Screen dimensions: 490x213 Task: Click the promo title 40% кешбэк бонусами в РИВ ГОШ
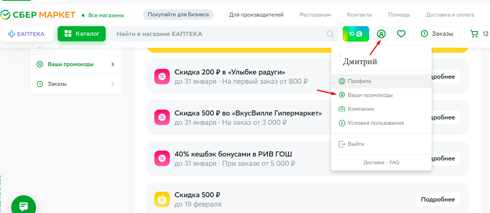[233, 154]
